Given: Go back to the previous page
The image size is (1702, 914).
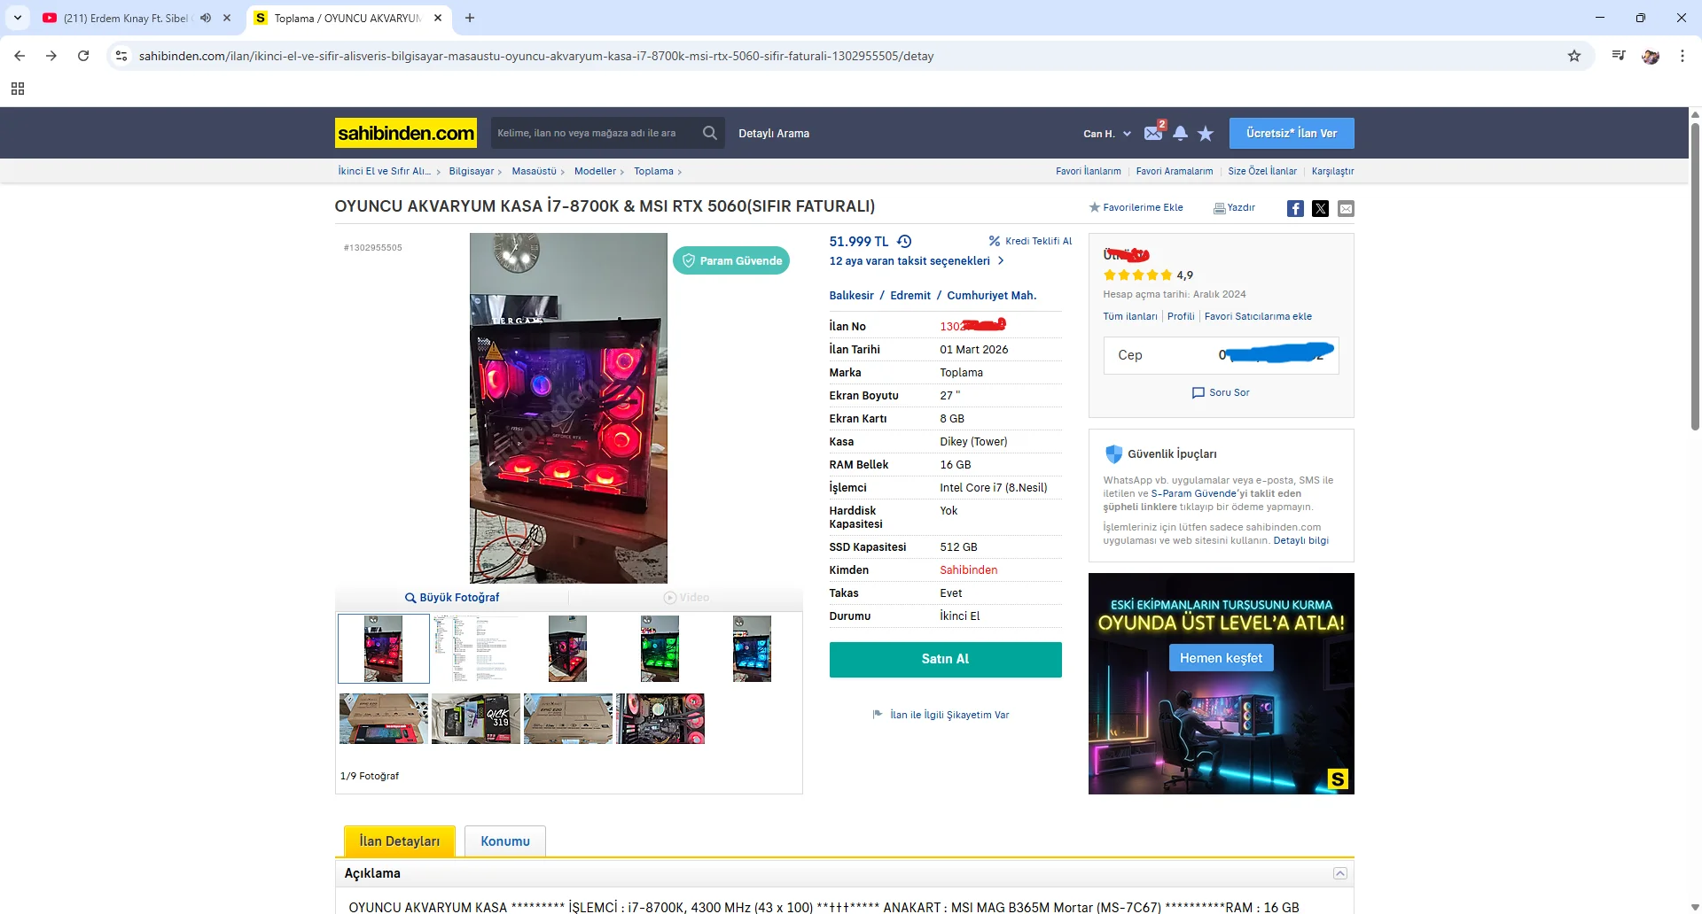Looking at the screenshot, I should (20, 56).
